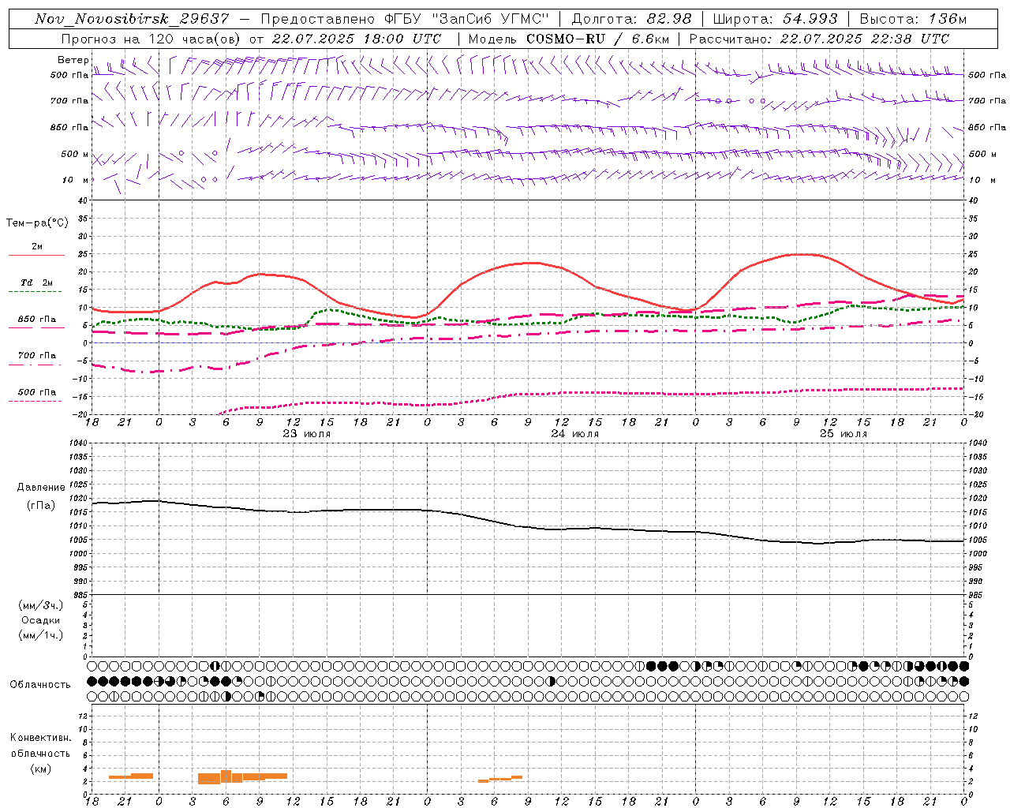Viewport: 1010px width, 808px height.
Task: Select the Давление panel label
Action: [41, 488]
